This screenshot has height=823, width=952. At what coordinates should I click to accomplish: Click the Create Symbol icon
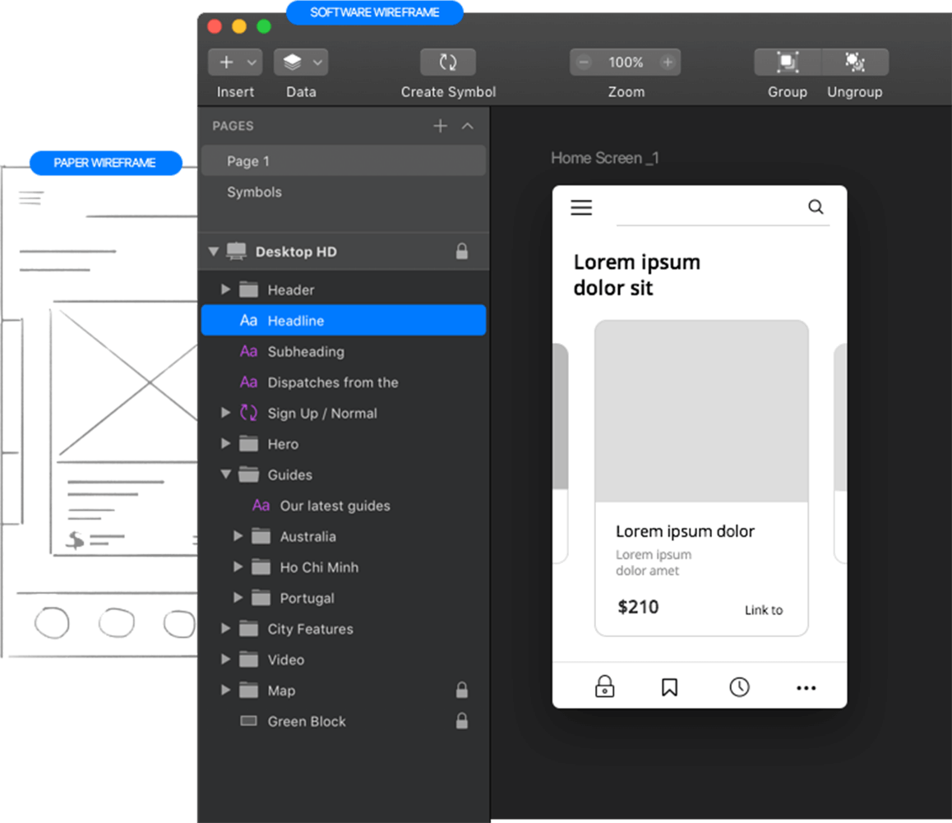[x=447, y=61]
